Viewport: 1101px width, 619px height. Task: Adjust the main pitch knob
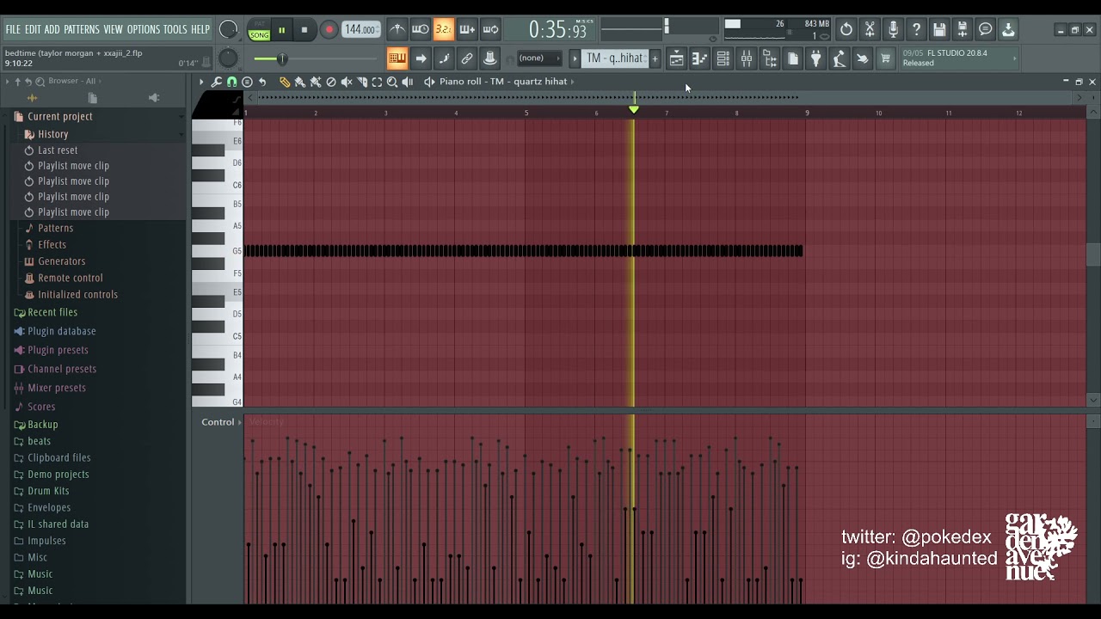click(228, 58)
